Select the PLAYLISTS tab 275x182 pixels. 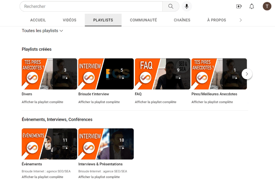(x=103, y=20)
